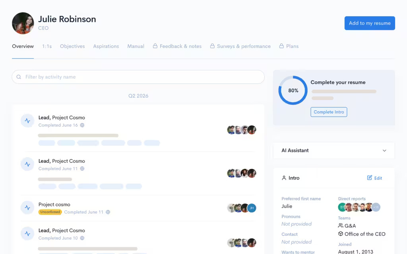The image size is (407, 254).
Task: Click the lock icon beside Surveys & performance
Action: click(212, 46)
